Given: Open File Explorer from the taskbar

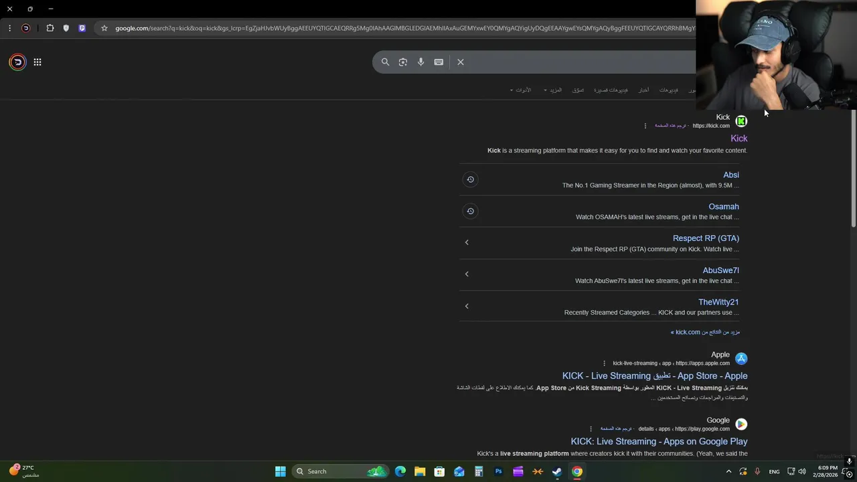Looking at the screenshot, I should click(x=420, y=471).
